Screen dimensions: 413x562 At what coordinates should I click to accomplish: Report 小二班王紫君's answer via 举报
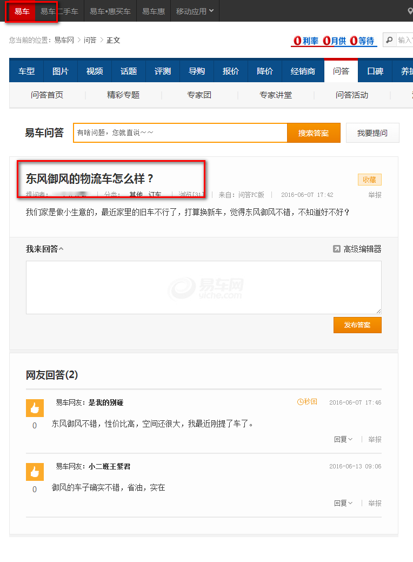tap(375, 503)
